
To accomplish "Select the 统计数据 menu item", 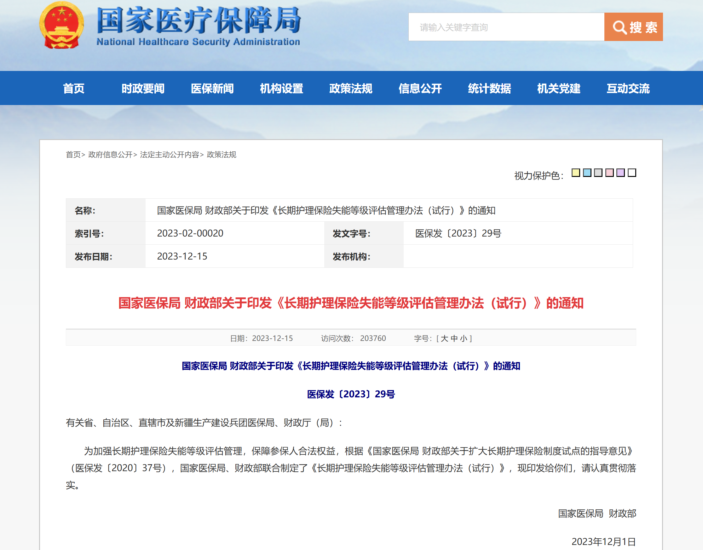I will (489, 88).
